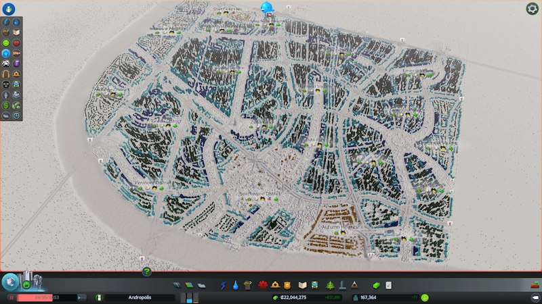Viewport: 542px width, 304px height.
Task: Open the green advisor help button
Action: 146,272
